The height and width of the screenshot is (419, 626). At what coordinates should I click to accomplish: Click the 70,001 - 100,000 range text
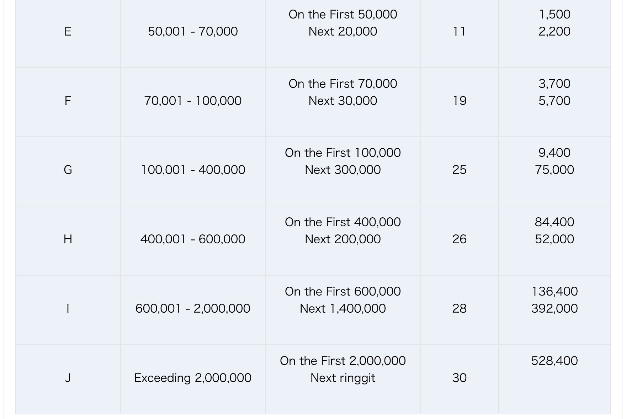click(x=193, y=101)
